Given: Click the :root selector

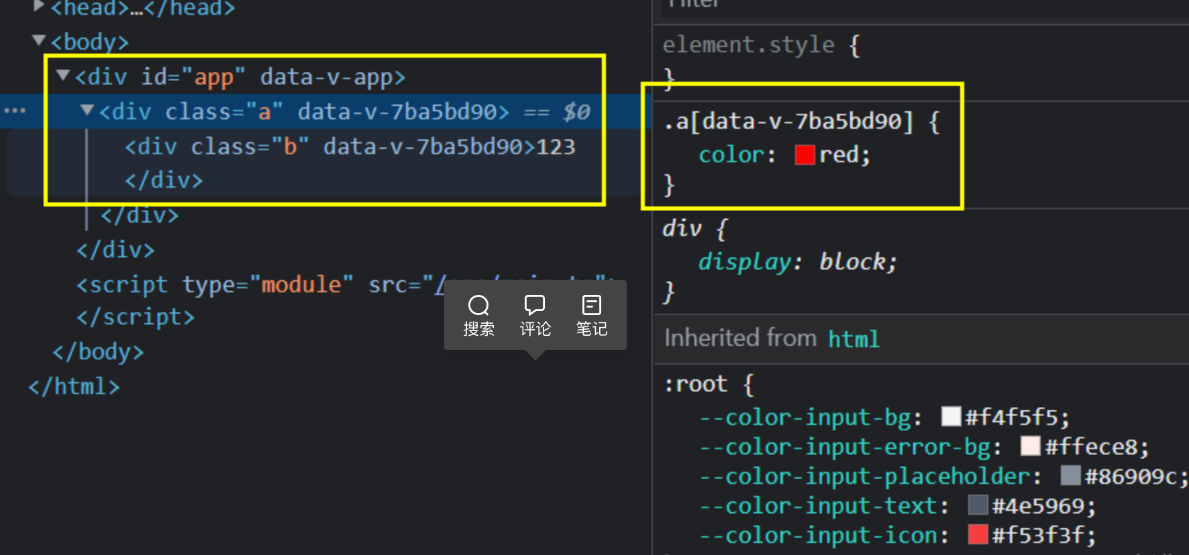Looking at the screenshot, I should click(695, 384).
